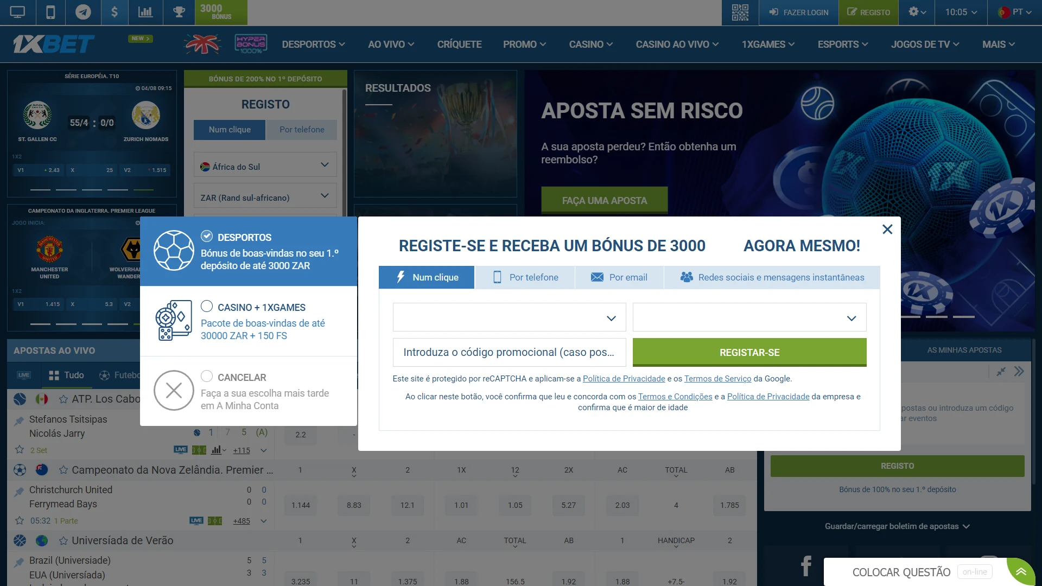Viewport: 1042px width, 586px height.
Task: Open the 10:05 time zone dropdown
Action: pyautogui.click(x=961, y=12)
